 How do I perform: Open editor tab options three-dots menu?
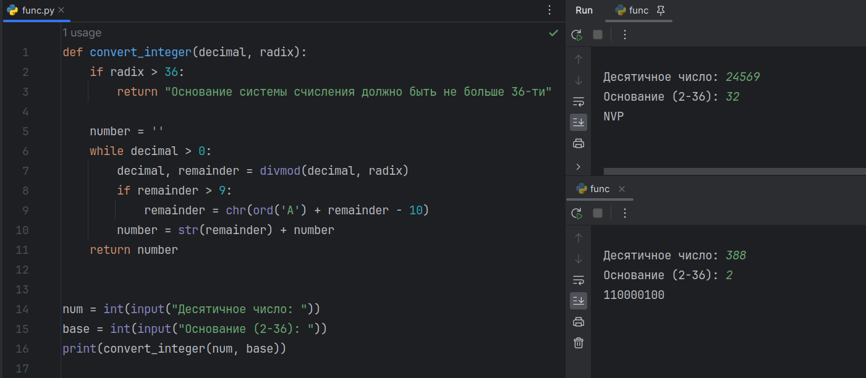click(550, 10)
